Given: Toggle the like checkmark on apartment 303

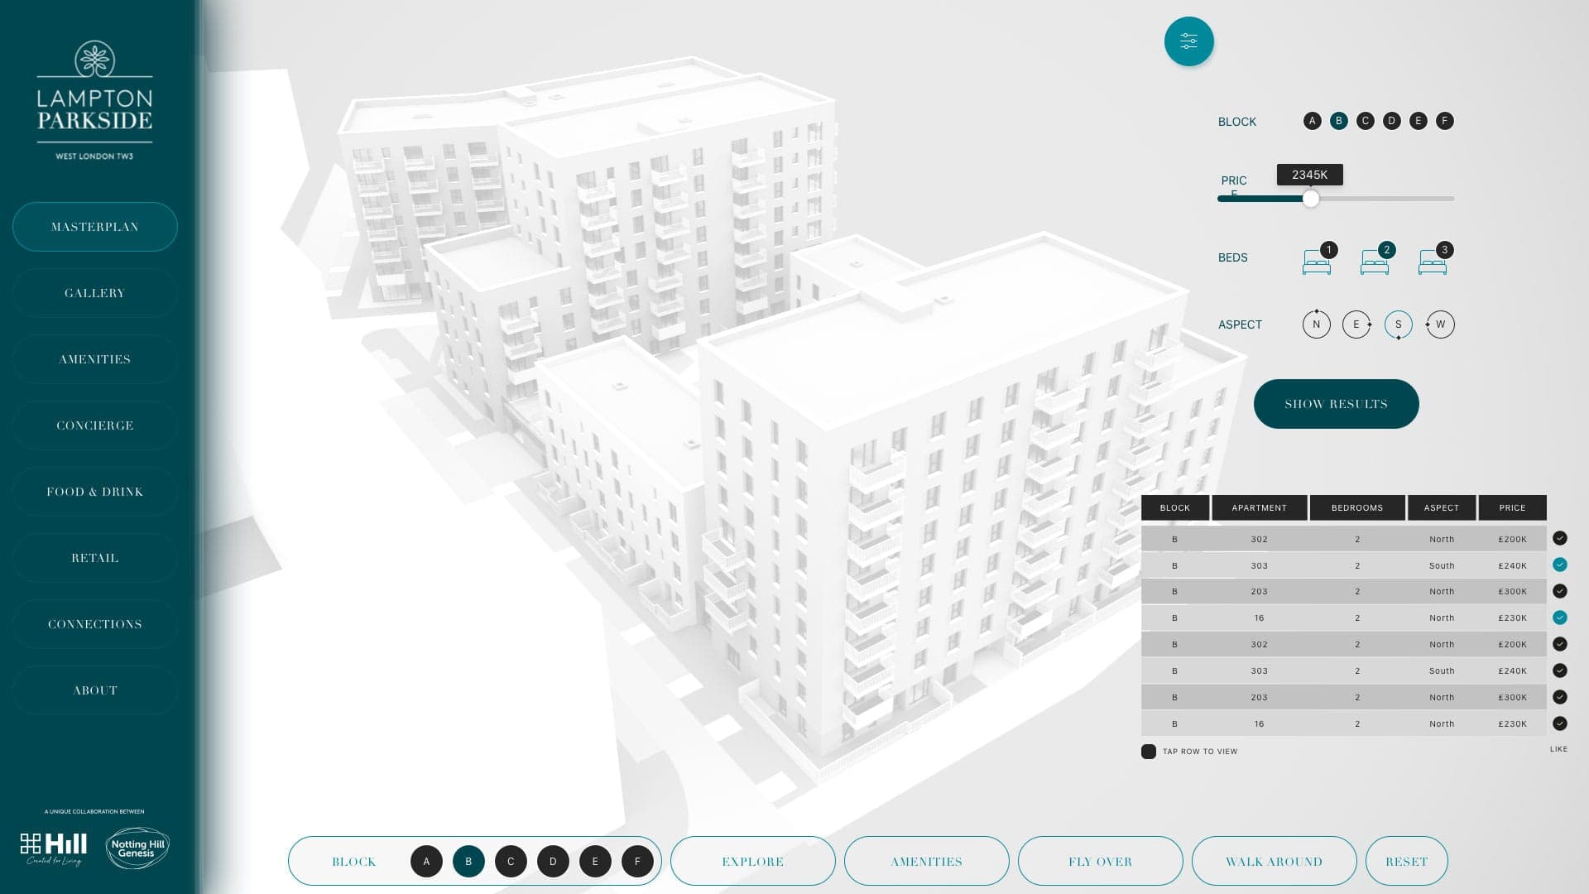Looking at the screenshot, I should [1561, 565].
